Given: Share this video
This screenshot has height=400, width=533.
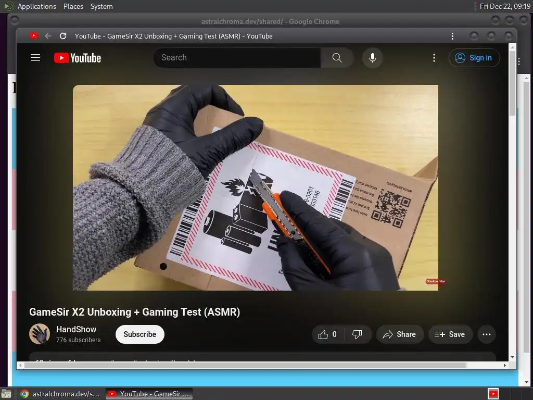Looking at the screenshot, I should tap(400, 334).
